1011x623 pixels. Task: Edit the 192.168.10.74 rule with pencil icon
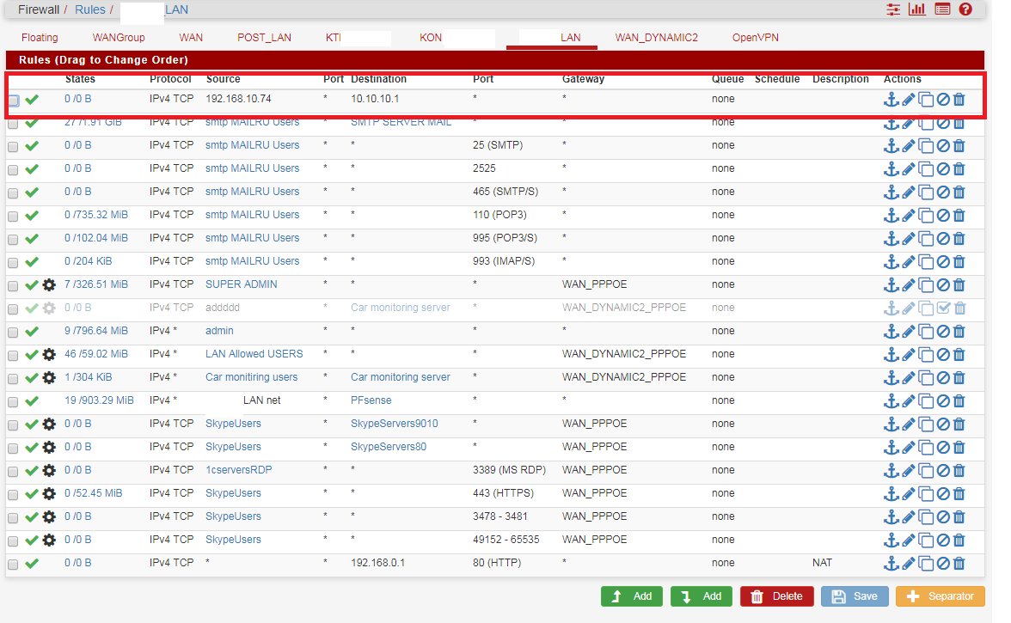click(x=909, y=99)
